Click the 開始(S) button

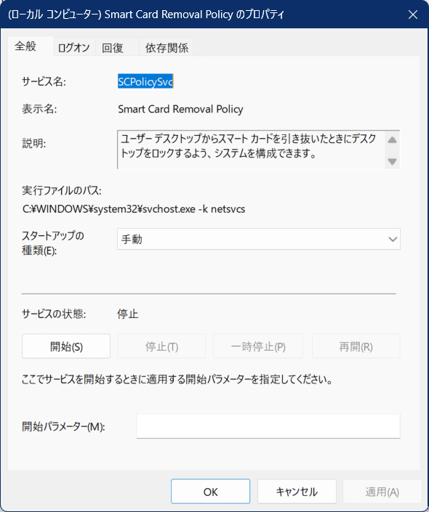tap(66, 346)
